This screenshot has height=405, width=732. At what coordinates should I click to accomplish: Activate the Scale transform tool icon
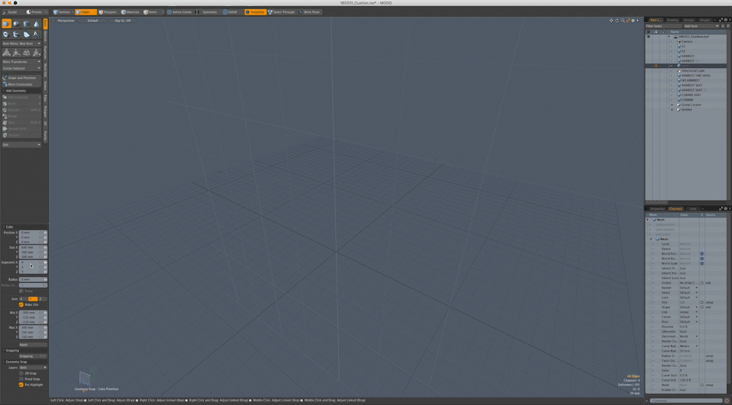(x=26, y=53)
